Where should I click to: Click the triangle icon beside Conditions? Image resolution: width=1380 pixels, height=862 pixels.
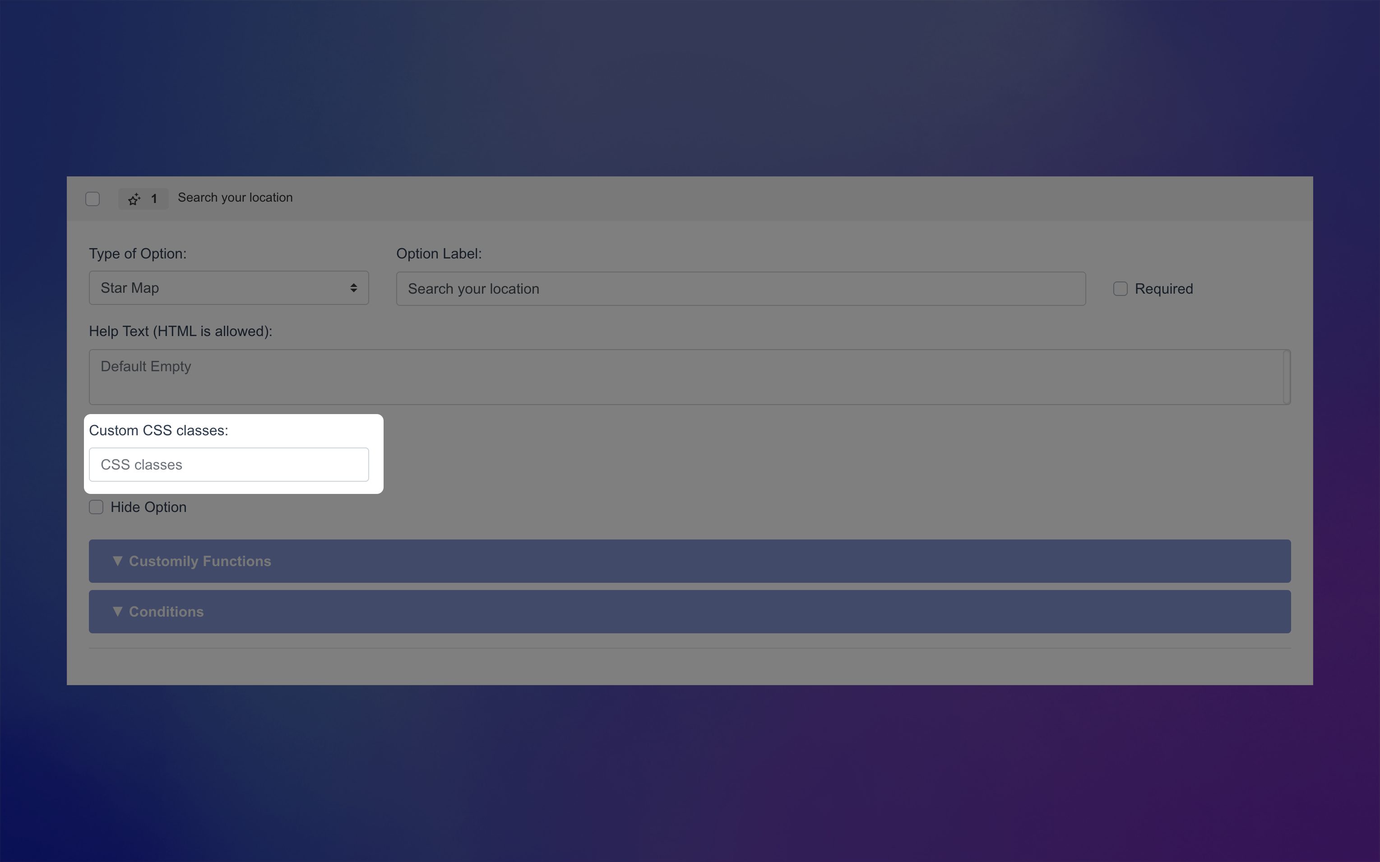click(117, 611)
